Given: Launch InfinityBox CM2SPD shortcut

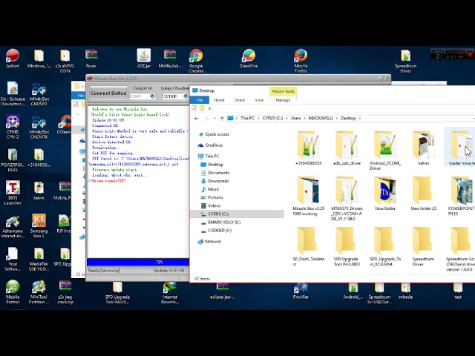Looking at the screenshot, I should 39,94.
